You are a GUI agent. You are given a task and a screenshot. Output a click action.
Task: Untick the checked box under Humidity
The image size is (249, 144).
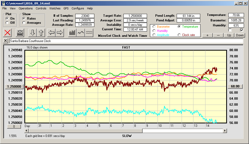[x=242, y=30]
